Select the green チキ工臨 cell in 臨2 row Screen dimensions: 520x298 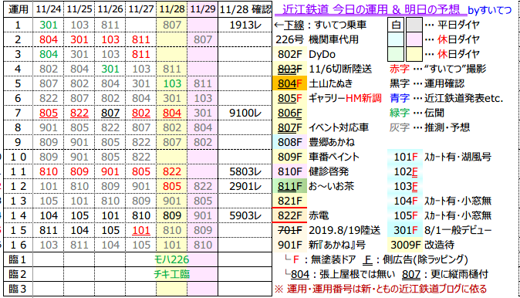tap(172, 274)
